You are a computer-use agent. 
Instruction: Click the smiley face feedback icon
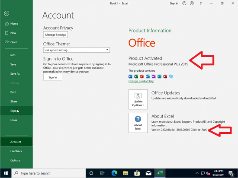[184, 3]
